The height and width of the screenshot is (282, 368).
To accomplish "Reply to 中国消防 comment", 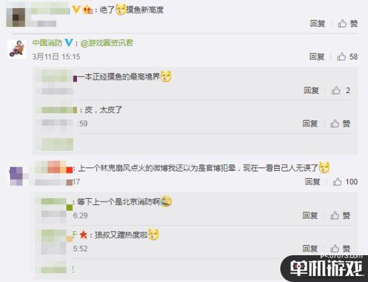I will [317, 57].
